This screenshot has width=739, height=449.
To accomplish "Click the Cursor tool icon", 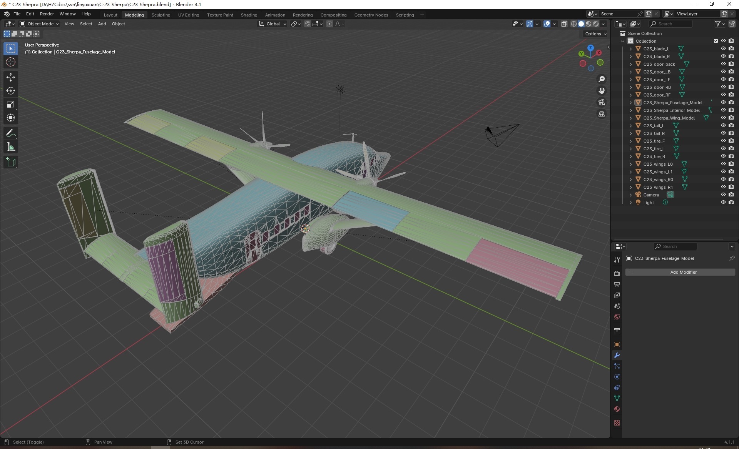I will coord(10,62).
